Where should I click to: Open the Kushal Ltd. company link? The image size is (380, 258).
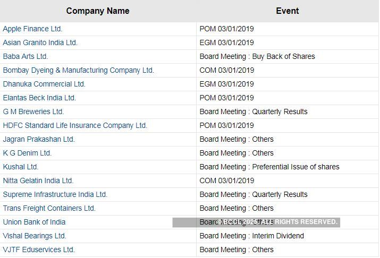21,167
